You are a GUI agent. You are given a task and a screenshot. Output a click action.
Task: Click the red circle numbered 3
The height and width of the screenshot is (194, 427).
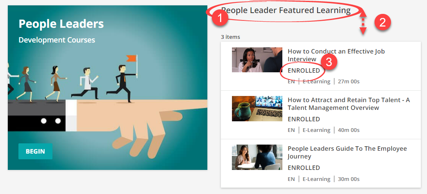[329, 62]
